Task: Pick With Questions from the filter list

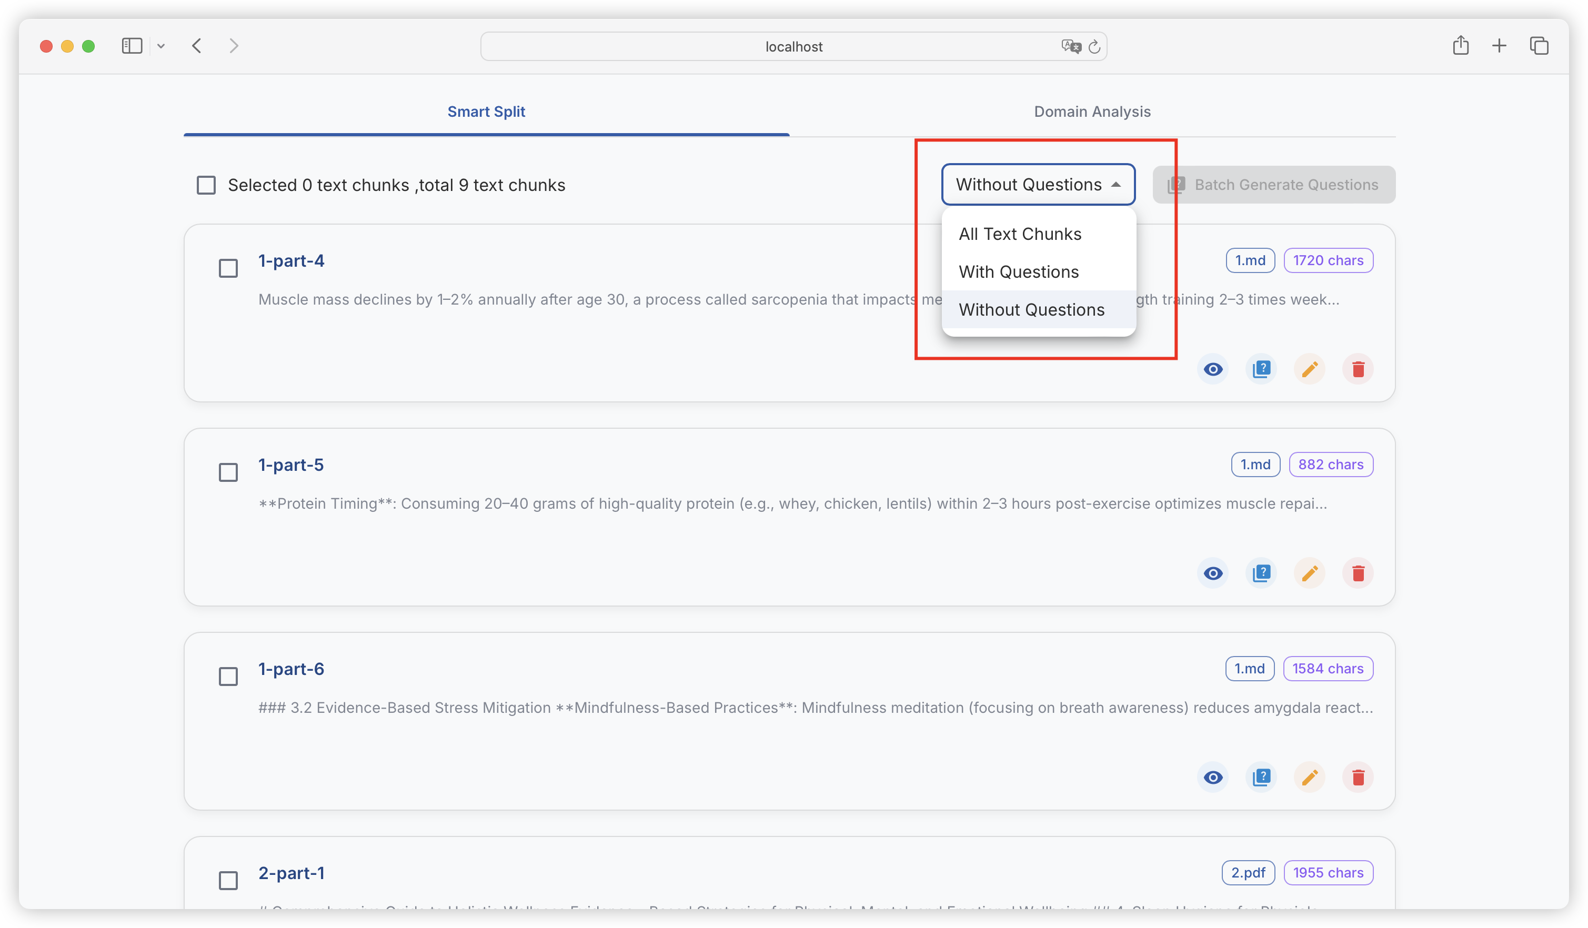Action: pos(1018,271)
